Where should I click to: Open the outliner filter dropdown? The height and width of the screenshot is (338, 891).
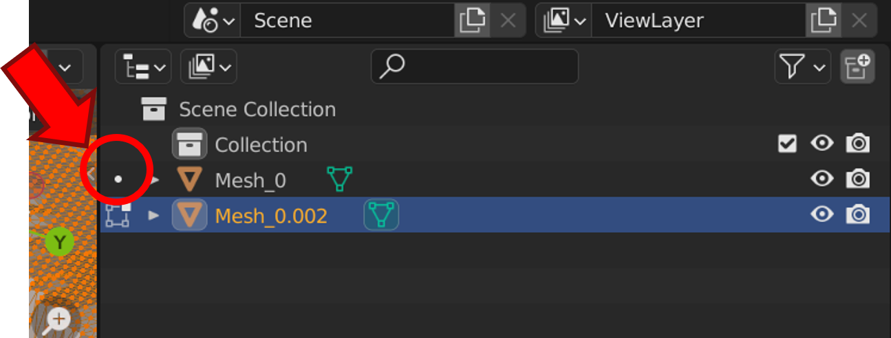802,67
